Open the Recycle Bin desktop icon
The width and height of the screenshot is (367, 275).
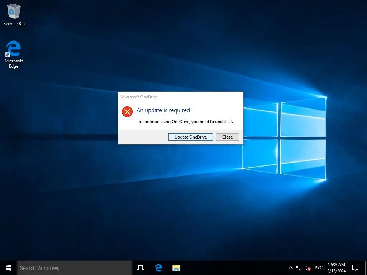tap(14, 14)
